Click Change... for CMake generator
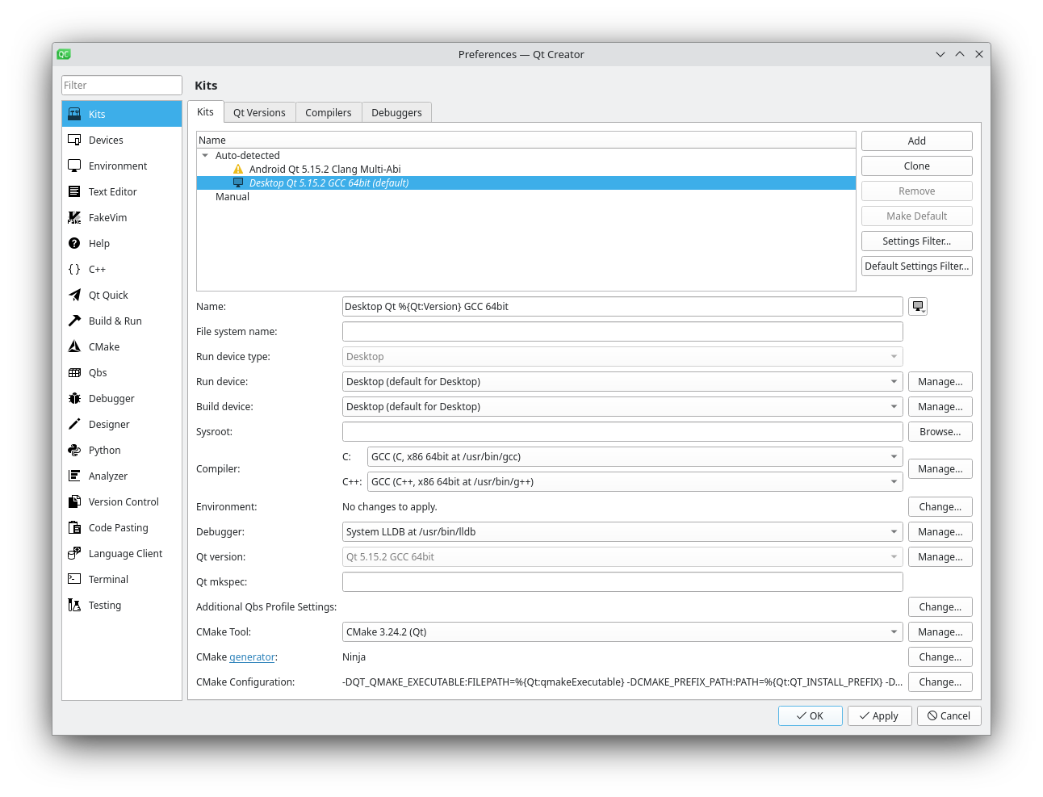The image size is (1043, 797). [x=940, y=656]
